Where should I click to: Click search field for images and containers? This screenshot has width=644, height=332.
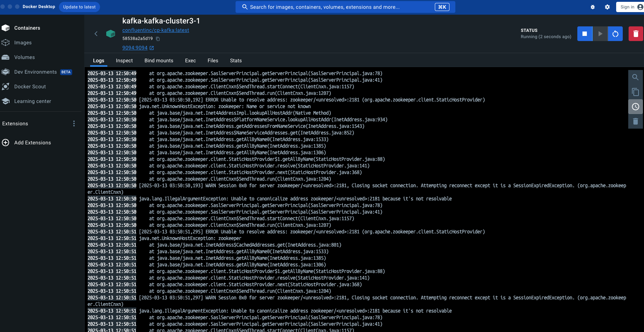coord(345,7)
